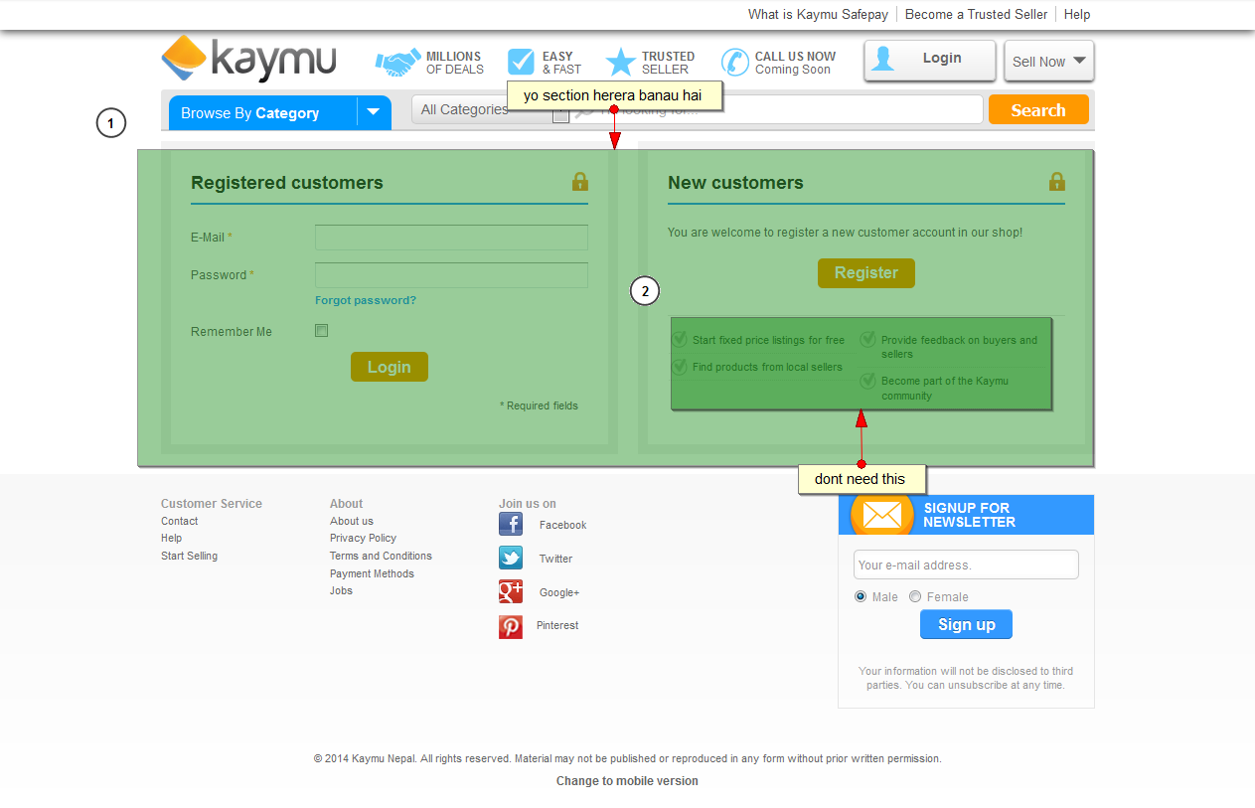1255x808 pixels.
Task: Click lock icon beside Registered customers
Action: coord(580,182)
